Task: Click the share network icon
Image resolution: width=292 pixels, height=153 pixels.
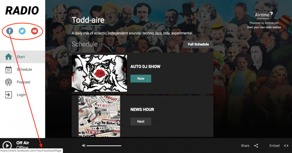Action: click(256, 146)
